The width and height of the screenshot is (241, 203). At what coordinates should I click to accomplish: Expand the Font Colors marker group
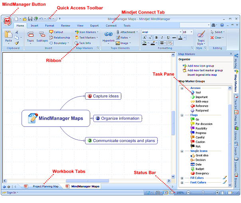[x=182, y=183]
